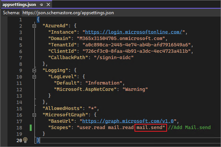Click the "Information" value
This screenshot has height=147, width=221.
click(x=104, y=83)
